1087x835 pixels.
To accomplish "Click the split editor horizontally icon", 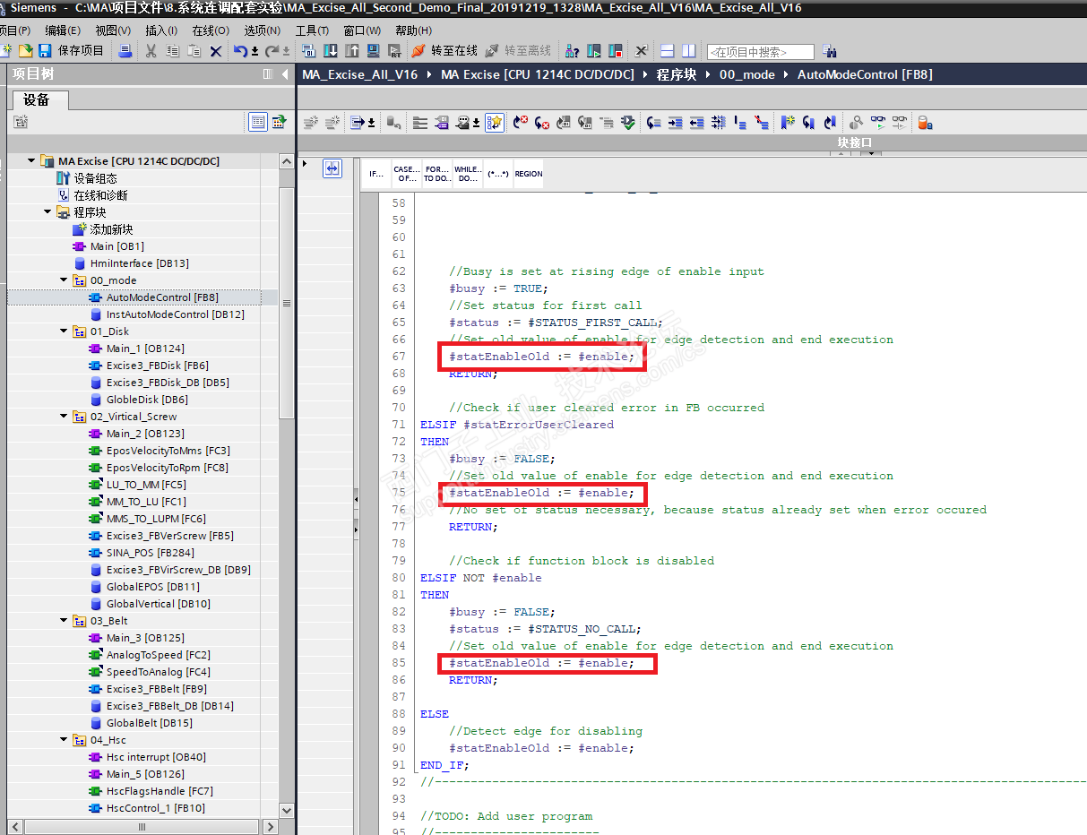I will coord(666,51).
